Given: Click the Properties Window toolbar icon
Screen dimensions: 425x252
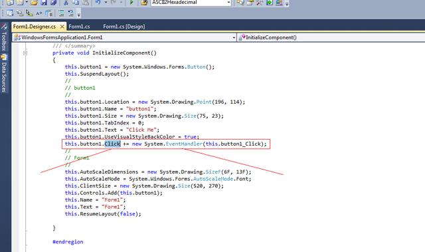Looking at the screenshot, I should (x=250, y=3).
